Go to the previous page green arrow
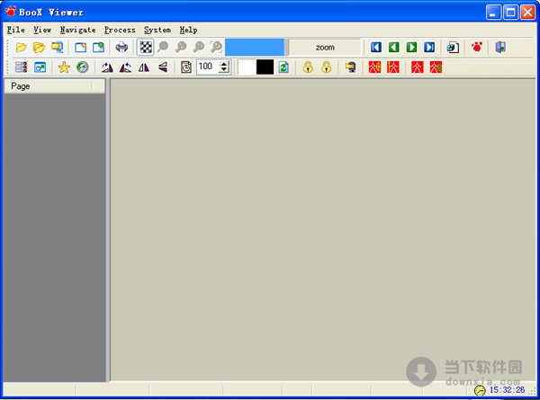 [394, 48]
